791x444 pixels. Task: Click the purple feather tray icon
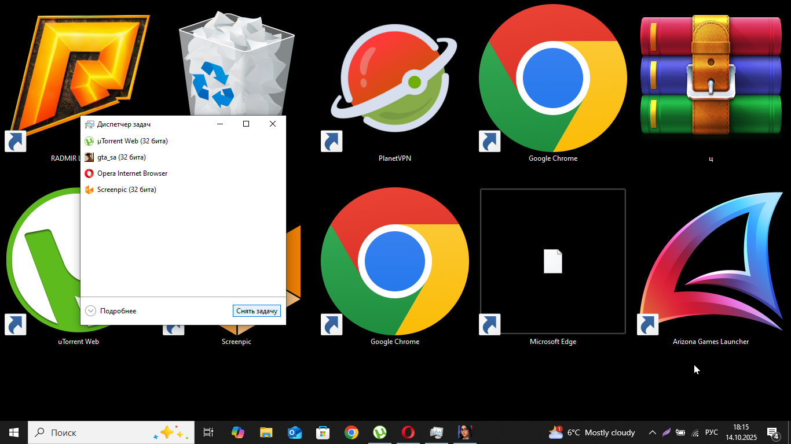pyautogui.click(x=667, y=432)
